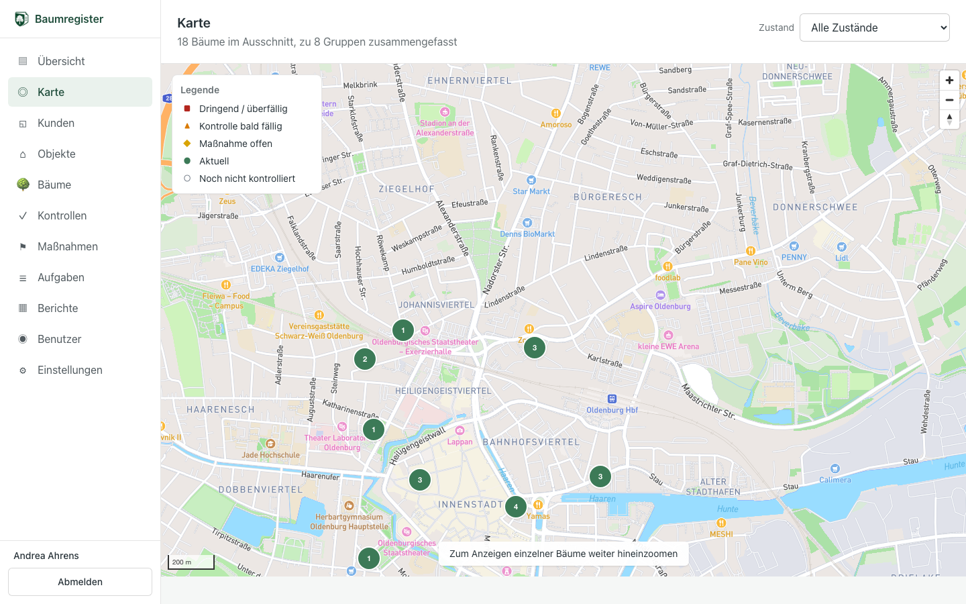Click the checkmark icon for Kontrollen
This screenshot has height=604, width=966.
tap(23, 215)
